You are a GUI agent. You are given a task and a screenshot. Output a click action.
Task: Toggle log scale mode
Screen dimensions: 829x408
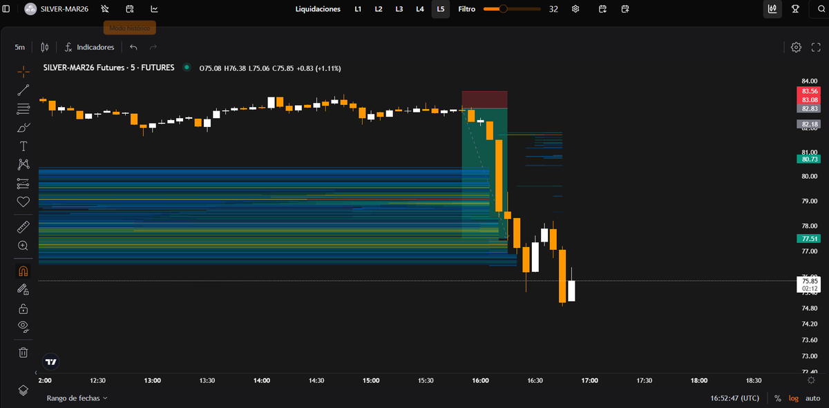coord(792,398)
